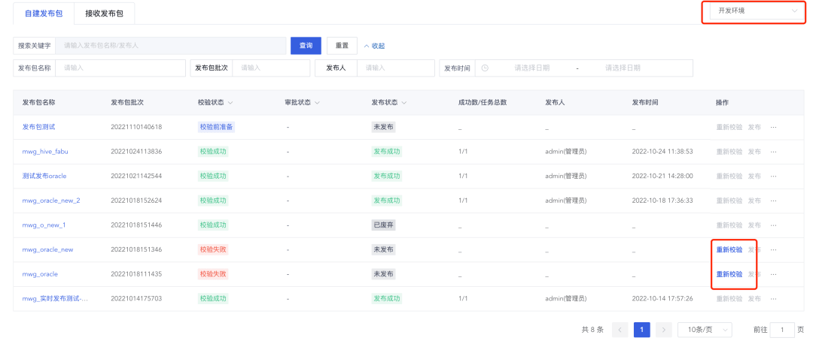Click 重新校验 for mwg_oracle_new
Screen dimensions: 813x341
click(x=729, y=249)
